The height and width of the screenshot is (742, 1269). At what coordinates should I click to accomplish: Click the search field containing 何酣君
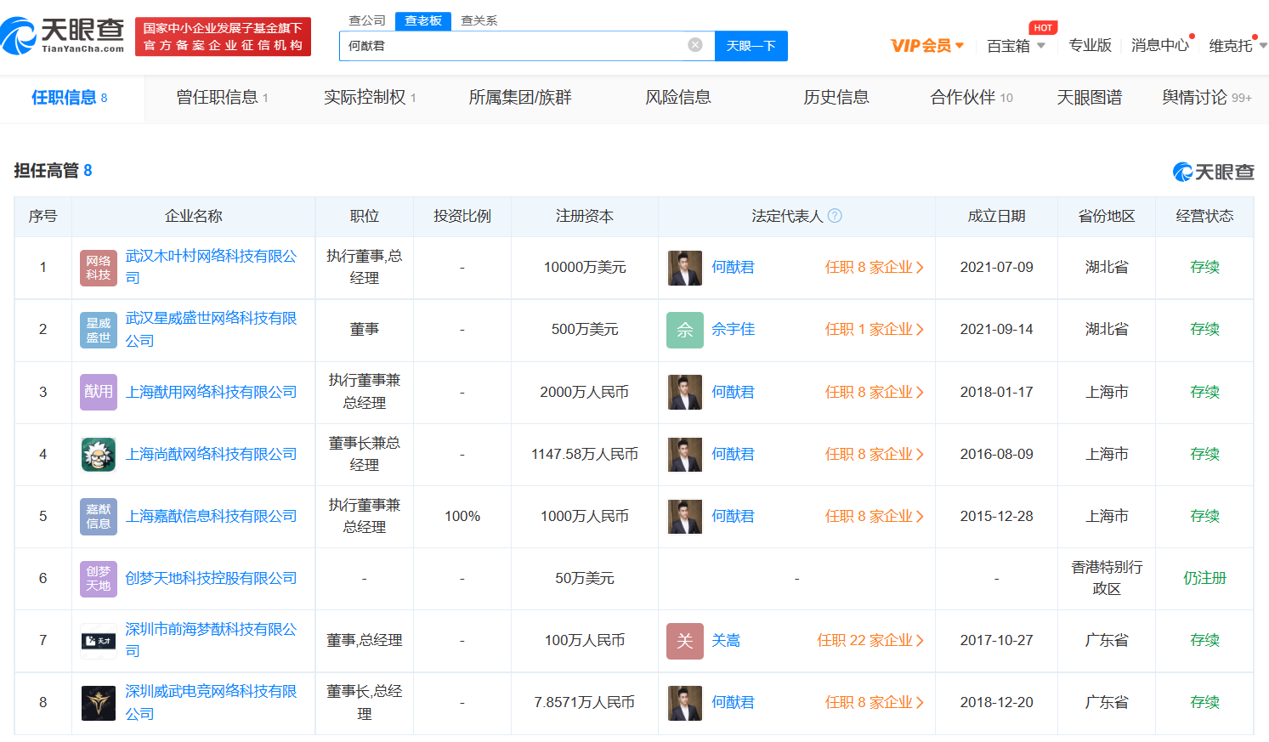coord(527,46)
